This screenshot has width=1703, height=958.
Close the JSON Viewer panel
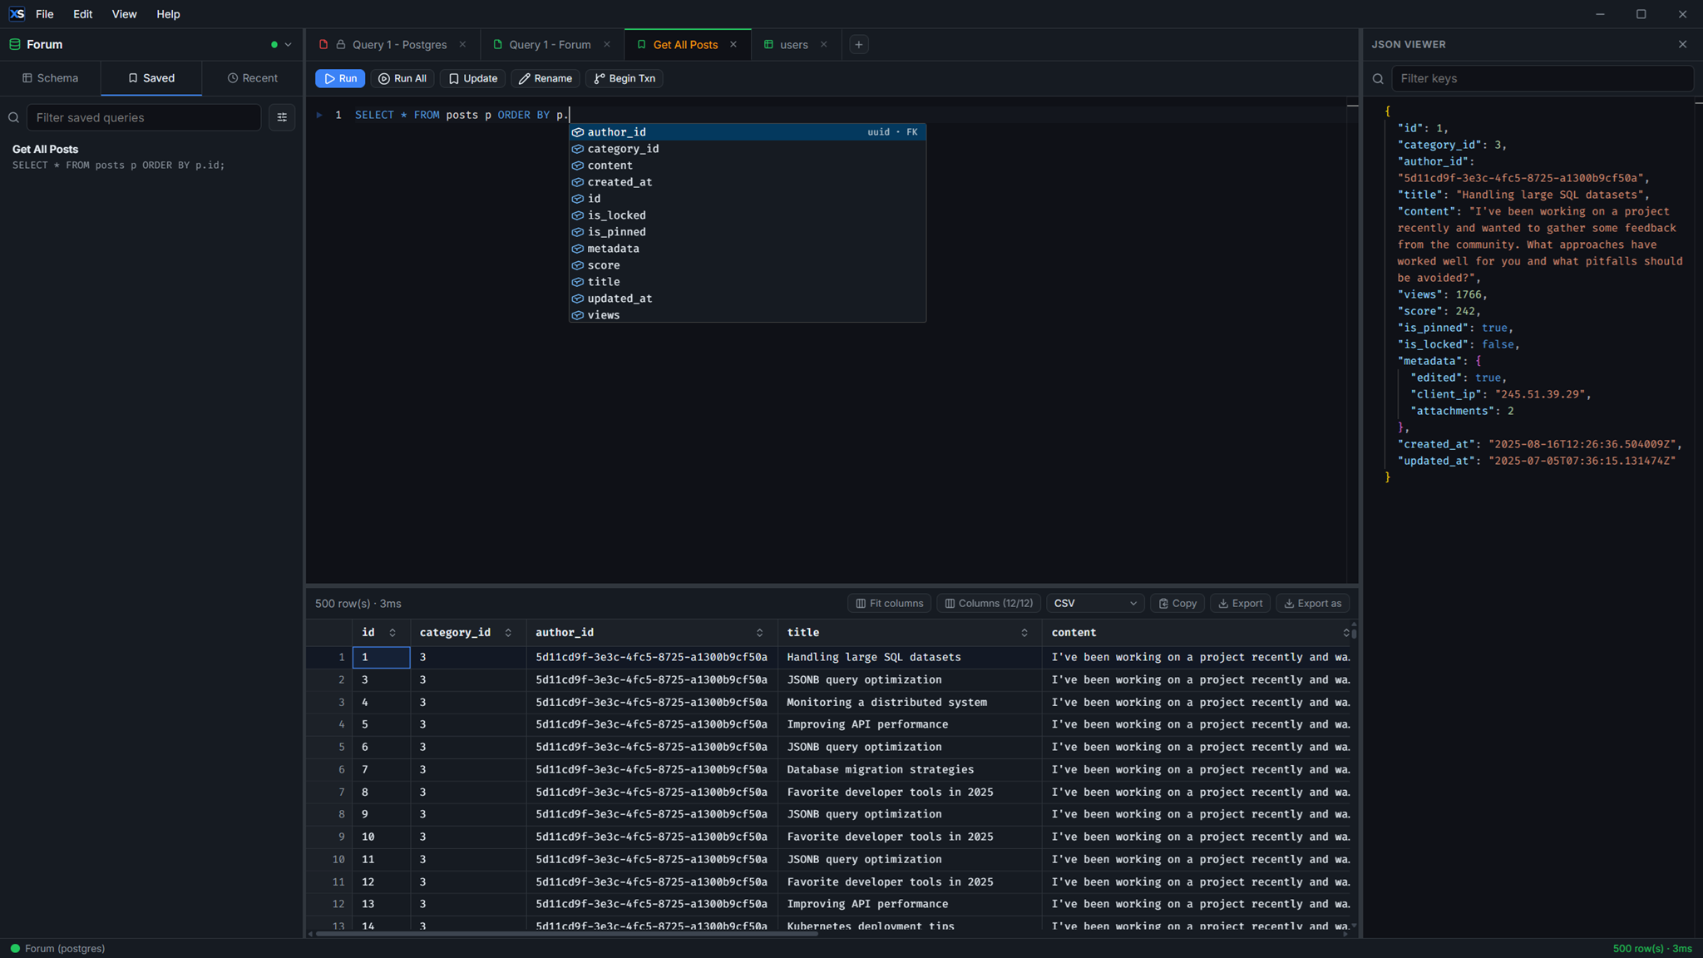(x=1682, y=45)
